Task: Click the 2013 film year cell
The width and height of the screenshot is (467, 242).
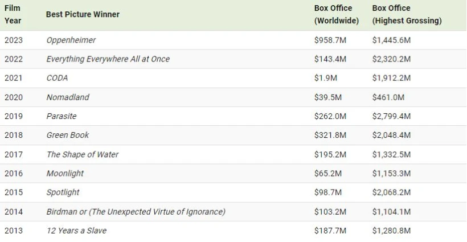Action: [14, 230]
